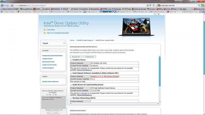Viewport: 205px width, 115px height.
Task: Switch to the Windows 7 Fo tab
Action: (191, 12)
